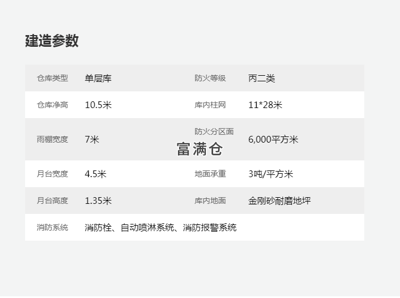Click the 消防栓、自动喷淋系统 text
Screen dimensions: 400x298
[x=131, y=228]
